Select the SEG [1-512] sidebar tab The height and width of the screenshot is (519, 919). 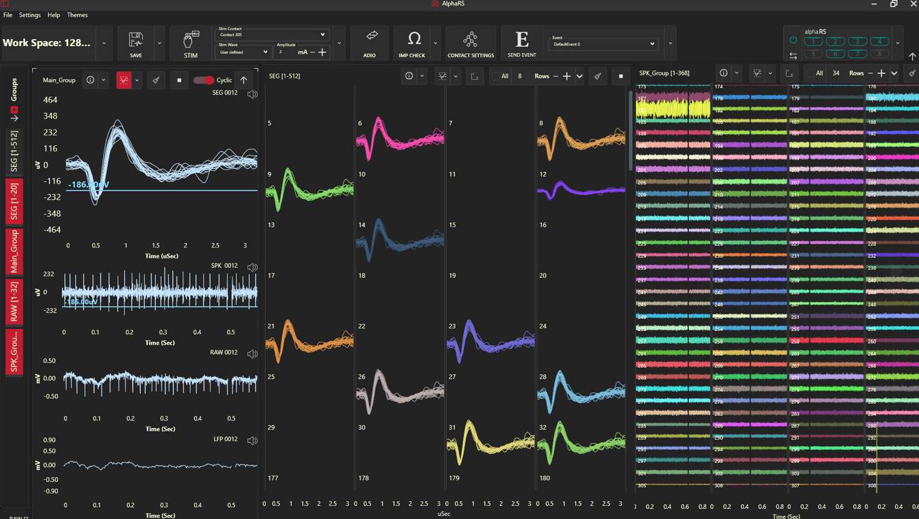coord(14,152)
